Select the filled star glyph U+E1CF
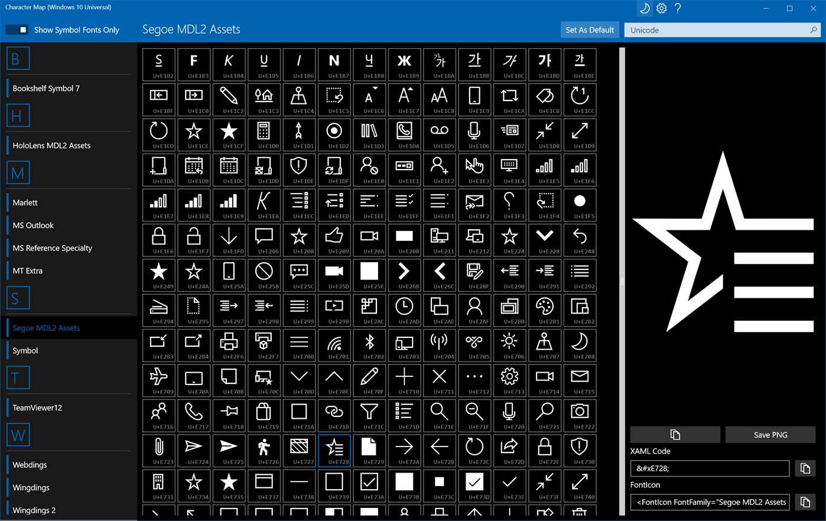 click(x=229, y=135)
